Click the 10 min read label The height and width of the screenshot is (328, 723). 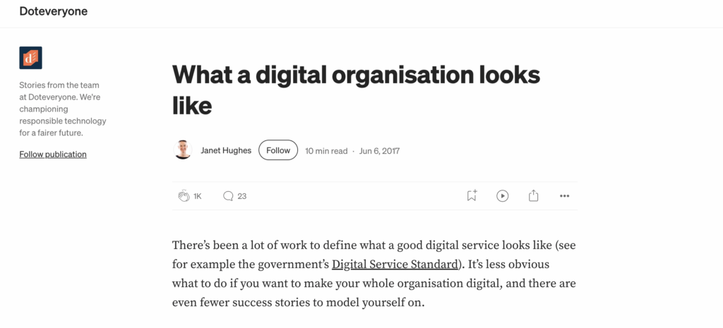[326, 151]
